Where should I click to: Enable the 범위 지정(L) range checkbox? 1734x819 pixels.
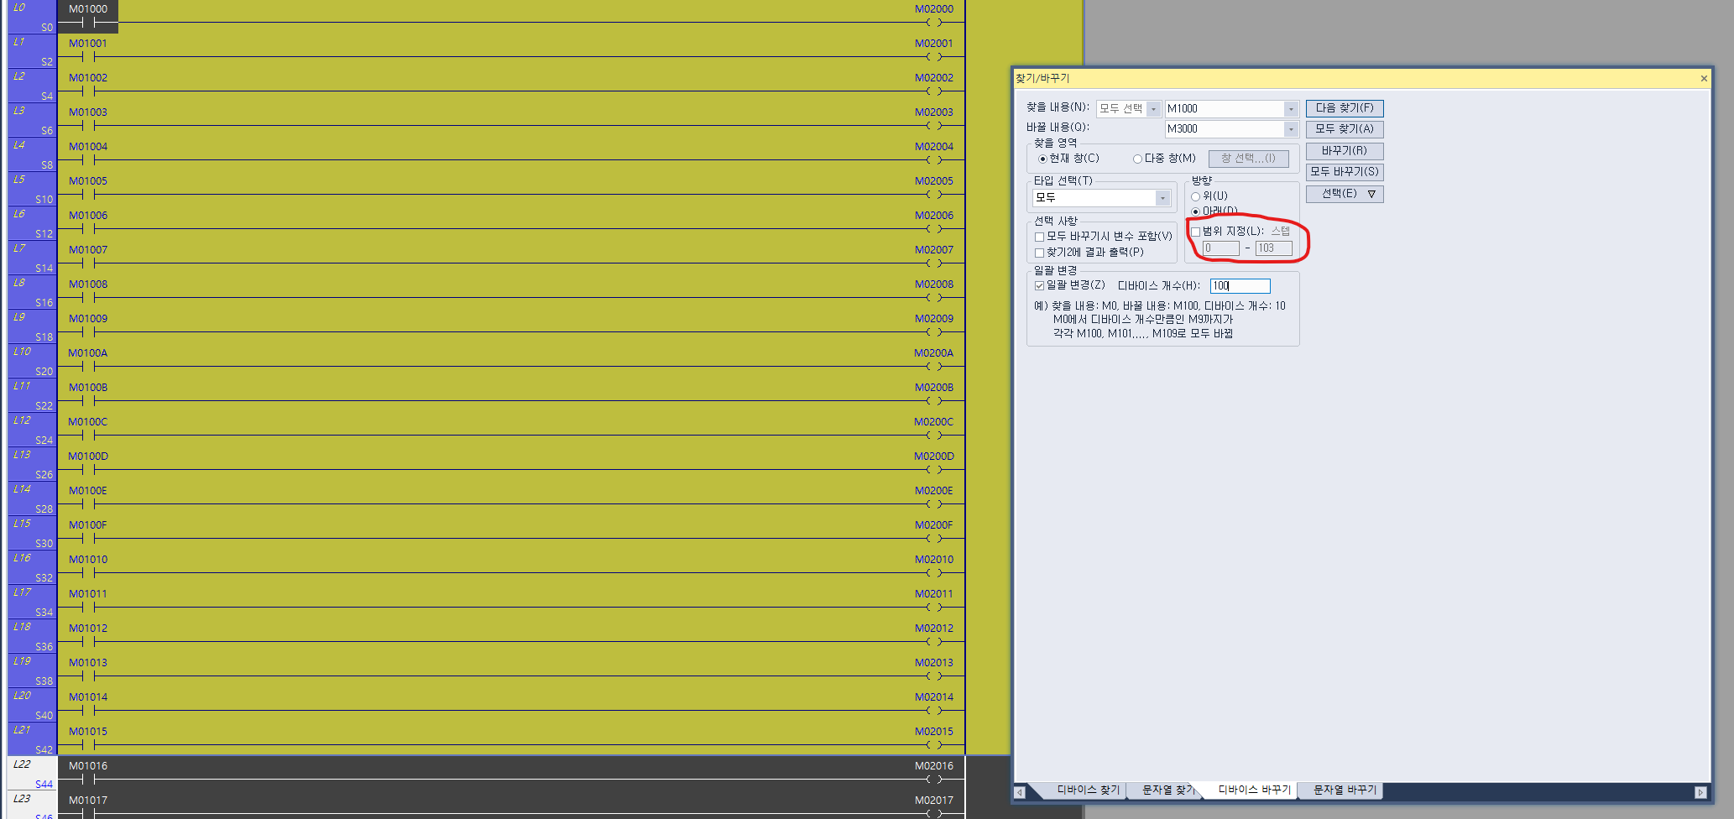tap(1195, 232)
